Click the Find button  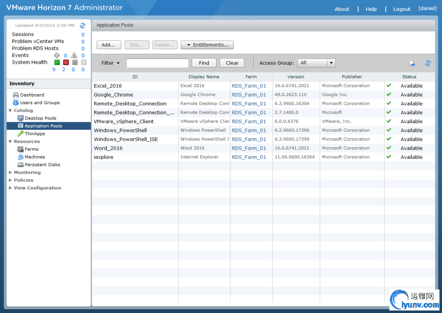tap(204, 63)
